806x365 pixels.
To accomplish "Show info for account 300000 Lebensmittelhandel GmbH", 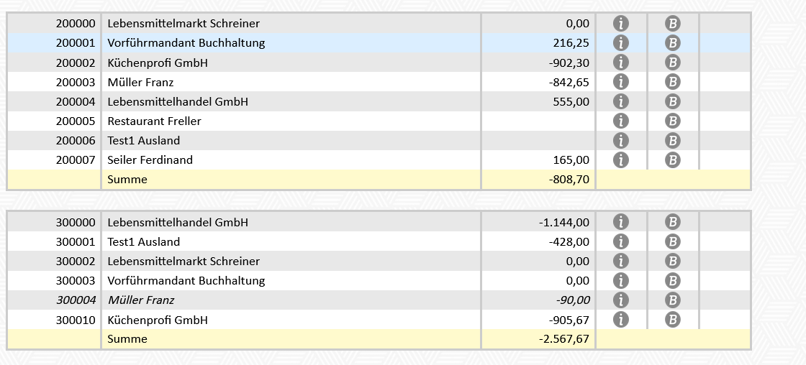I will point(620,222).
